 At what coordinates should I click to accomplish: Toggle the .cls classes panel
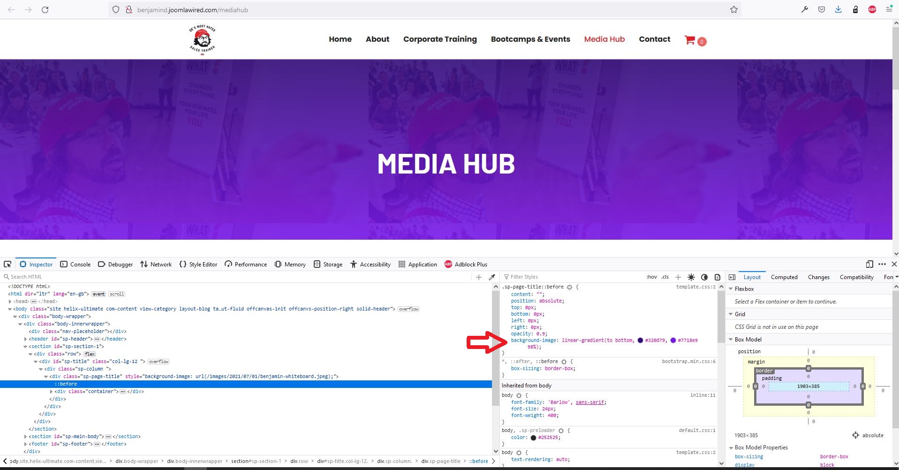click(665, 277)
